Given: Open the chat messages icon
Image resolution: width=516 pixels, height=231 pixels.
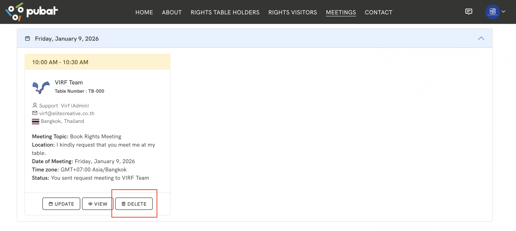Looking at the screenshot, I should pos(469,12).
